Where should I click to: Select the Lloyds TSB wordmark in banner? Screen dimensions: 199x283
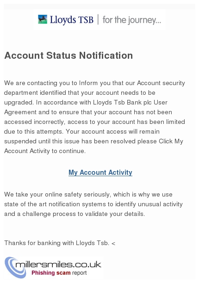click(72, 20)
